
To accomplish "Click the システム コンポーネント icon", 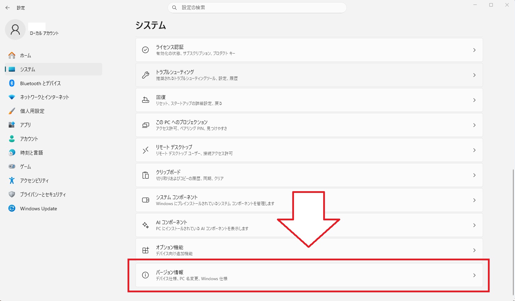I will pos(146,200).
